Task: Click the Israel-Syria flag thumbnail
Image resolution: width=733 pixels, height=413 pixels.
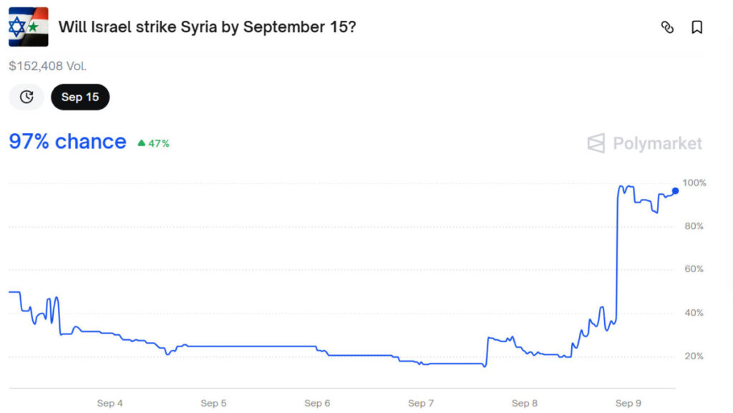Action: click(29, 26)
